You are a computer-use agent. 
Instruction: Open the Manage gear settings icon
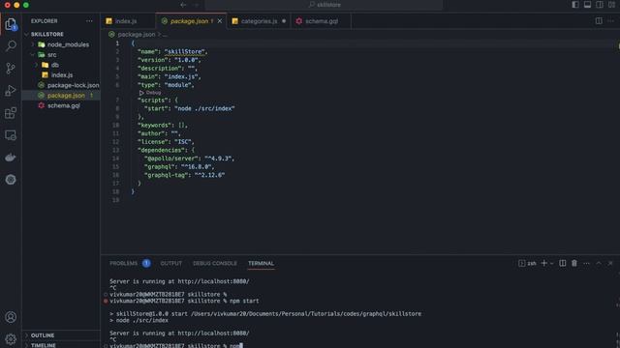11,339
